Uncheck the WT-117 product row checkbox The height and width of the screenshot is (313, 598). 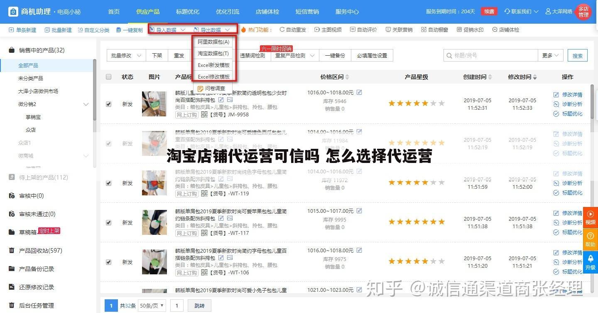pos(108,222)
